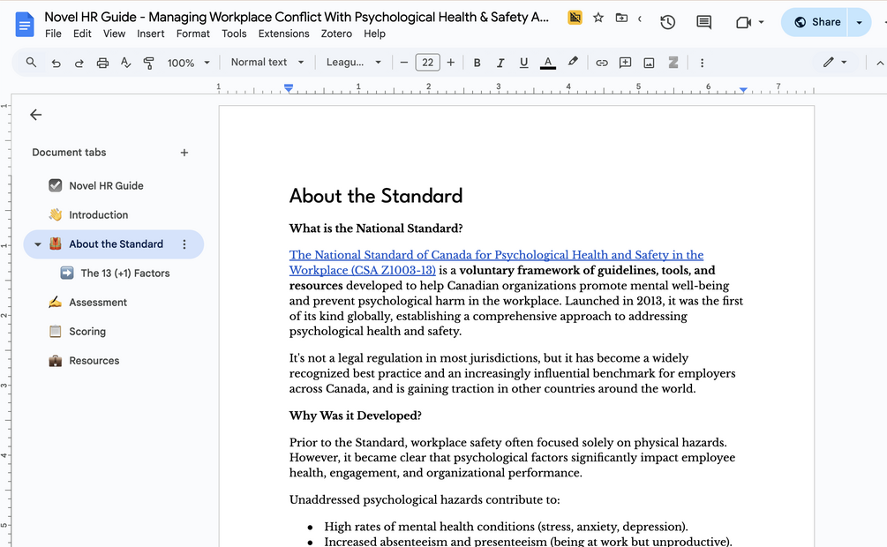
Task: Open the Zotero menu
Action: (336, 34)
